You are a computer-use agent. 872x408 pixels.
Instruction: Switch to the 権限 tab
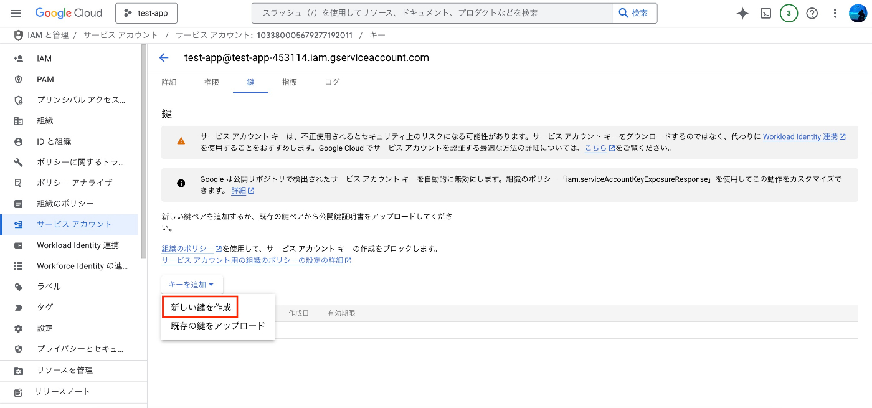(x=212, y=82)
